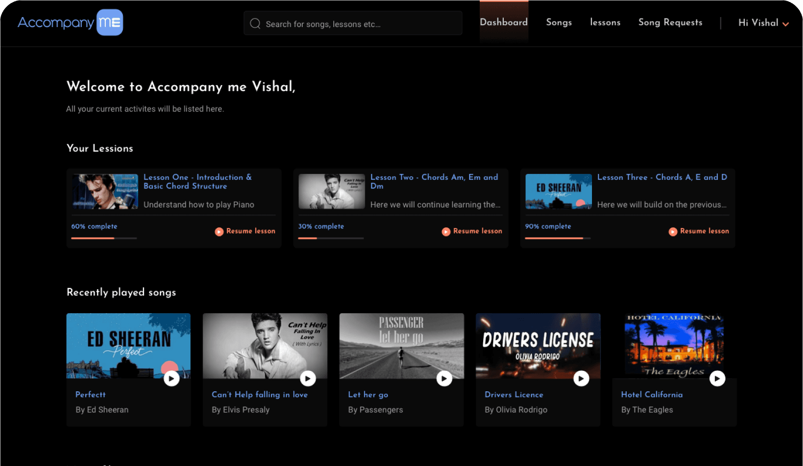This screenshot has height=466, width=803.
Task: Expand the Hi Vishal user menu chevron
Action: click(785, 24)
